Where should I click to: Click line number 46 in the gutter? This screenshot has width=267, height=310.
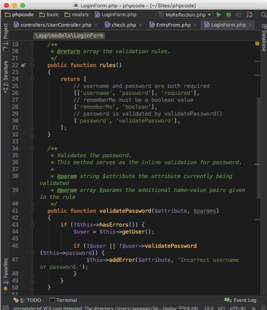coord(15,246)
